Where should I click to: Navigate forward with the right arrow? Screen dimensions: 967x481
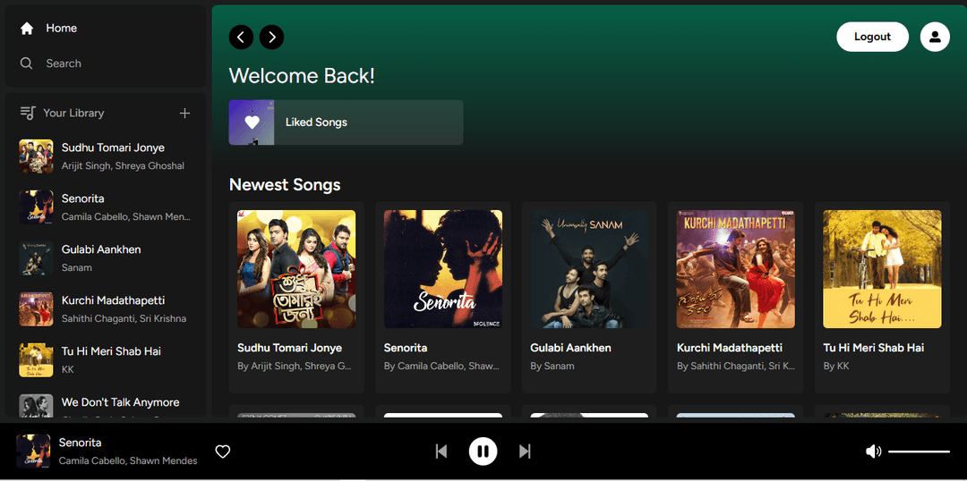[272, 37]
